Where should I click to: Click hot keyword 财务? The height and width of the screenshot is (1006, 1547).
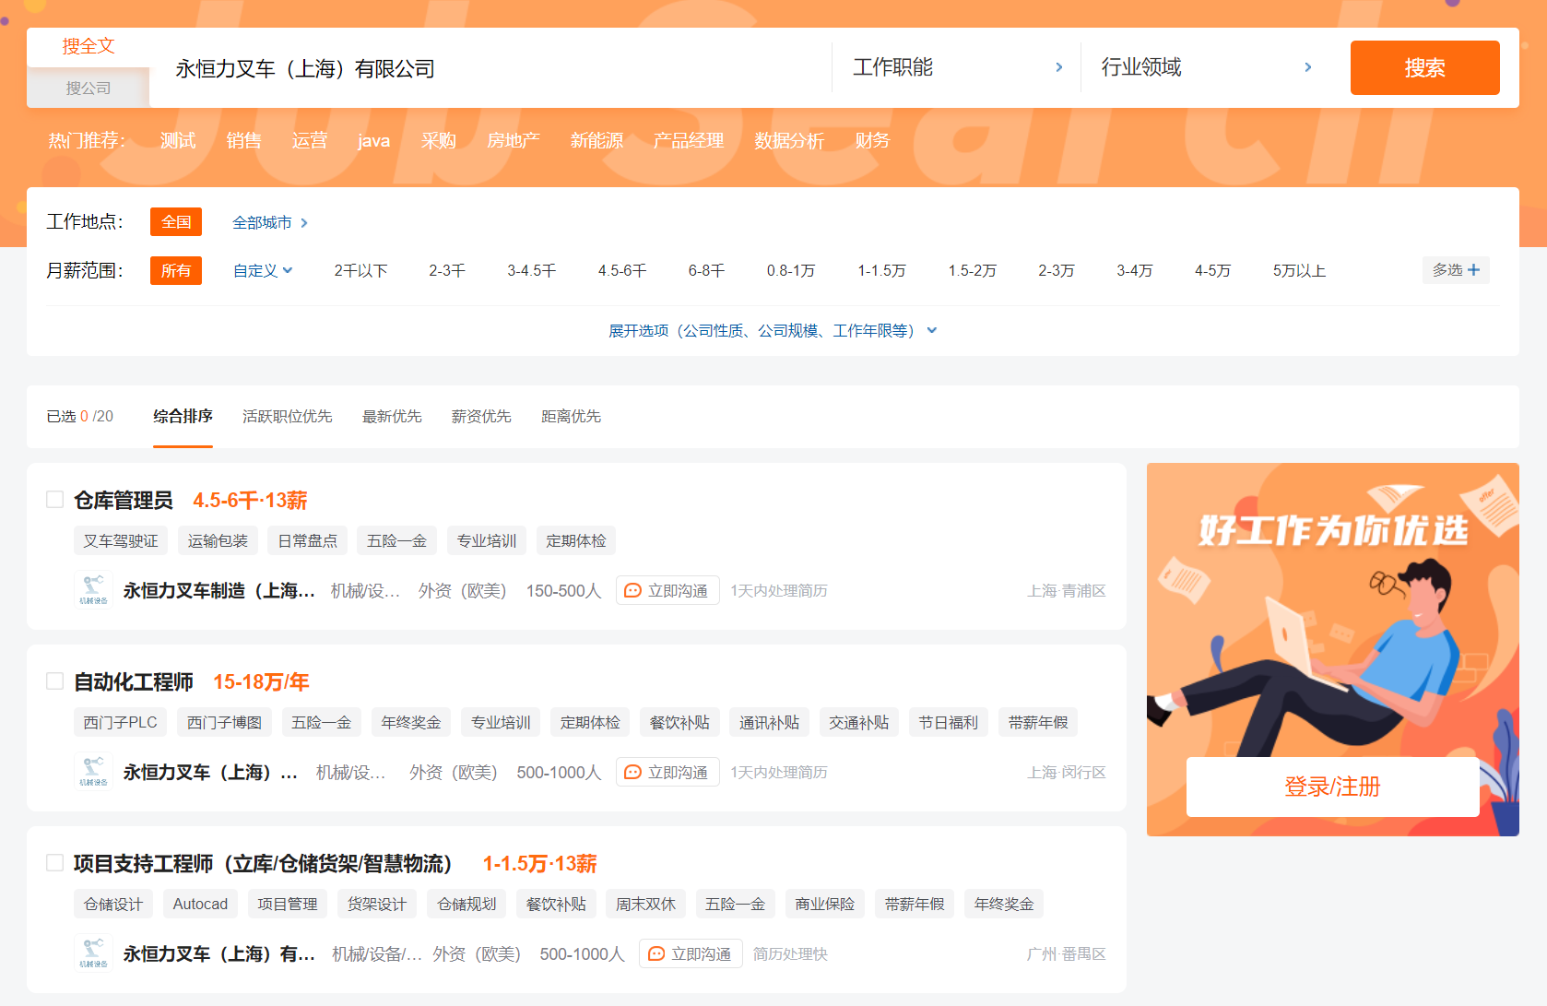[872, 140]
